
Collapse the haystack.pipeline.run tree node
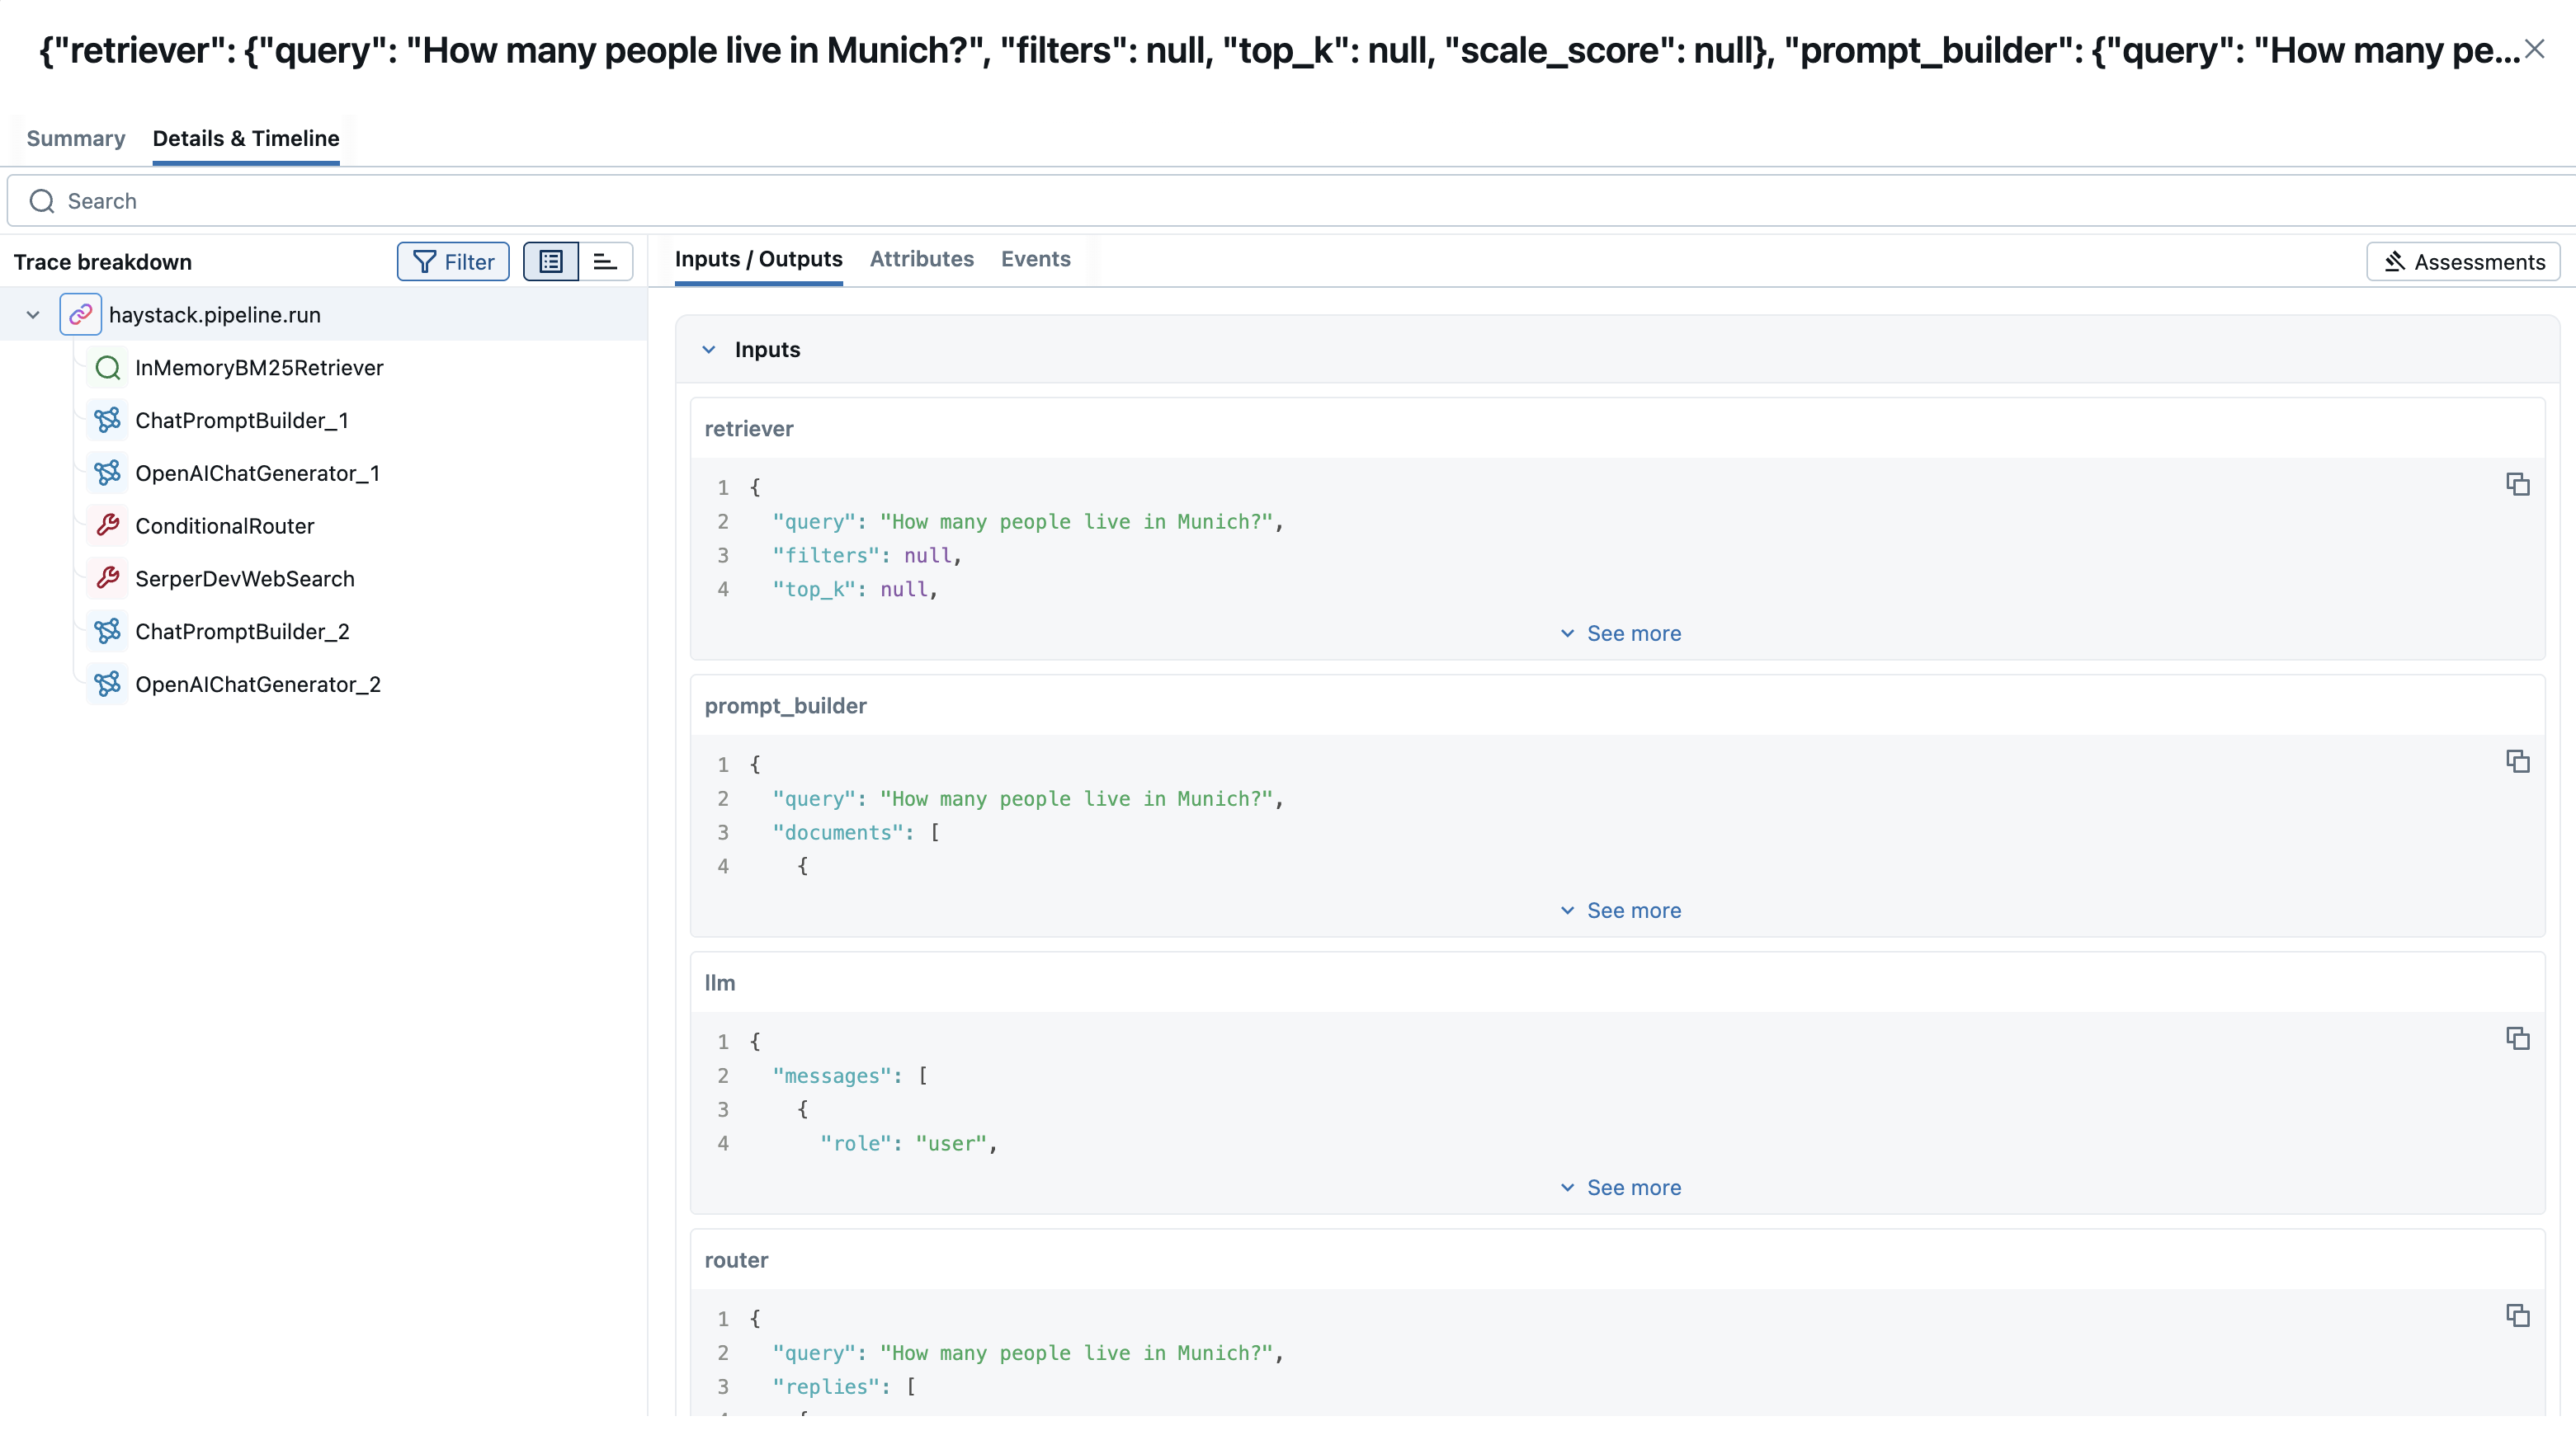click(33, 313)
